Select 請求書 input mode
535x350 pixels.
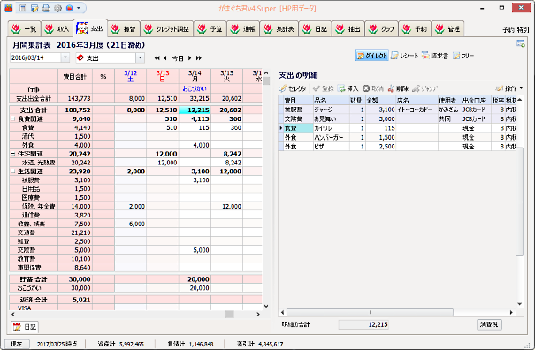click(x=435, y=56)
